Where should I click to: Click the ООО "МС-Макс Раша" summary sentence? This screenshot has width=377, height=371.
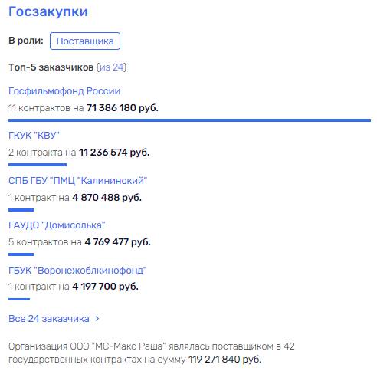click(152, 353)
